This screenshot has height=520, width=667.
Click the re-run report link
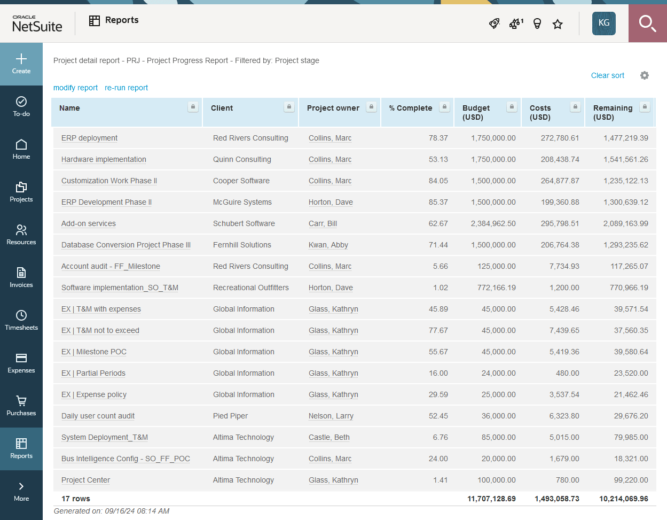[126, 88]
